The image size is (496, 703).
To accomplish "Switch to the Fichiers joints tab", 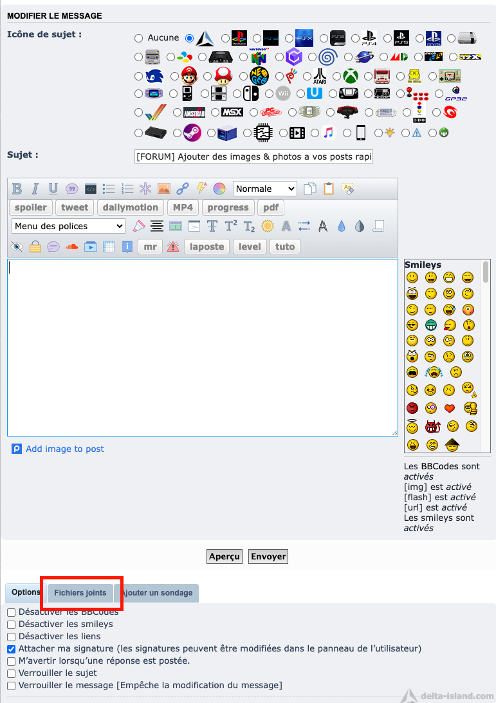I will point(80,593).
